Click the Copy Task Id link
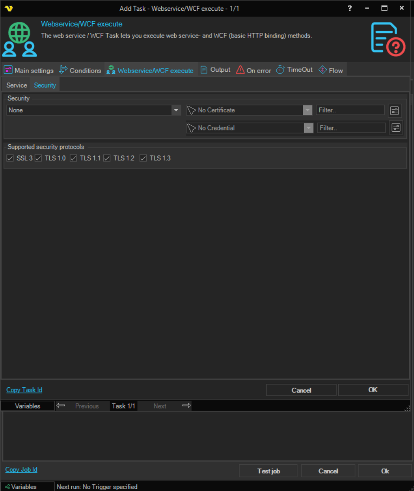 click(24, 390)
